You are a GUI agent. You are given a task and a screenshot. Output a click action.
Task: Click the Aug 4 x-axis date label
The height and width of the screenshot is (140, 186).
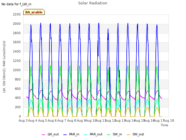(33, 120)
